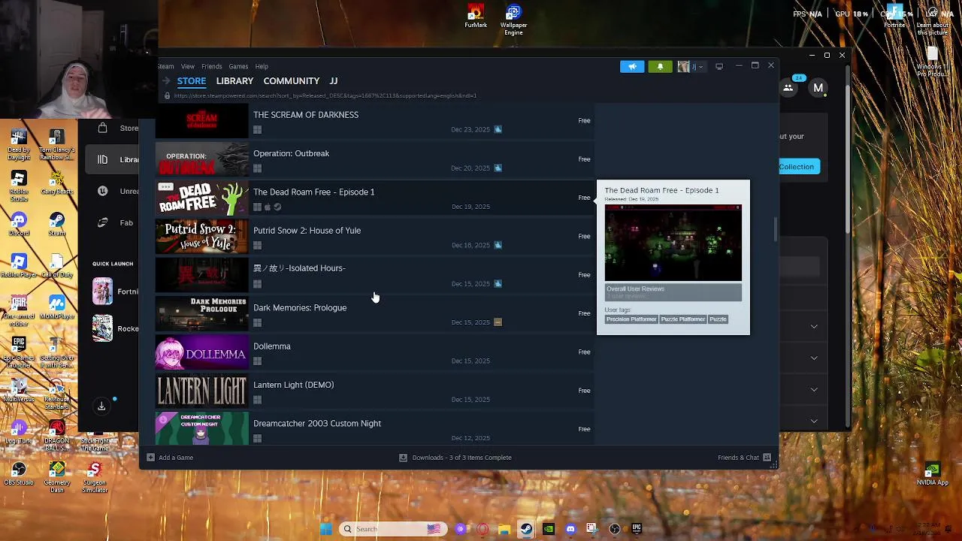Open Dark Memories: Prologue listing

374,313
